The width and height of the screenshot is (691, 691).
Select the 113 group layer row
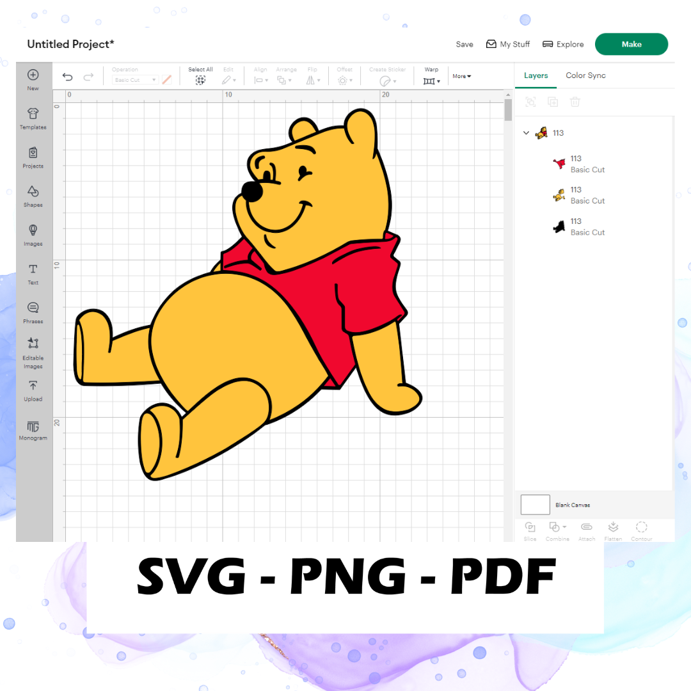pyautogui.click(x=595, y=132)
